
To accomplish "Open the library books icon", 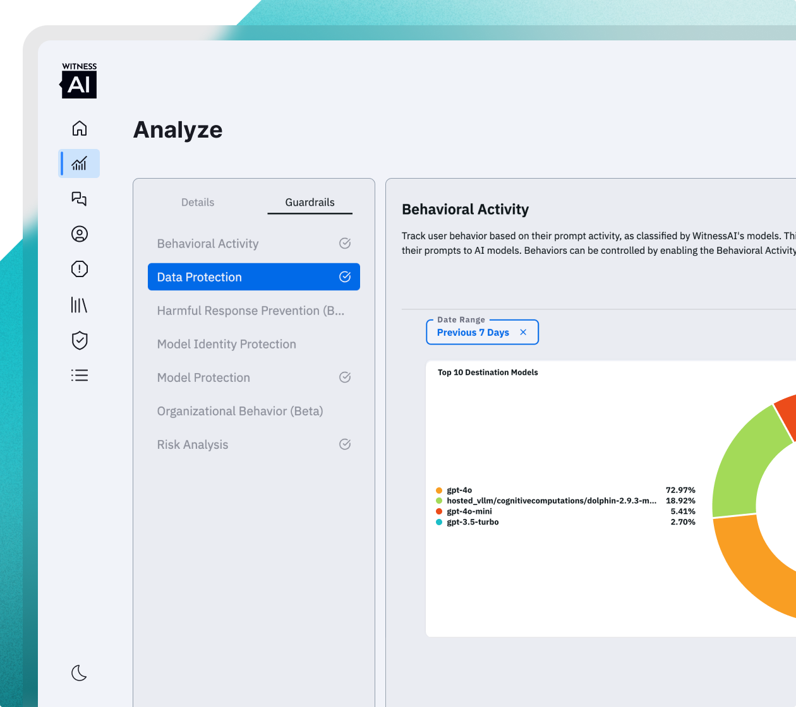I will point(79,306).
